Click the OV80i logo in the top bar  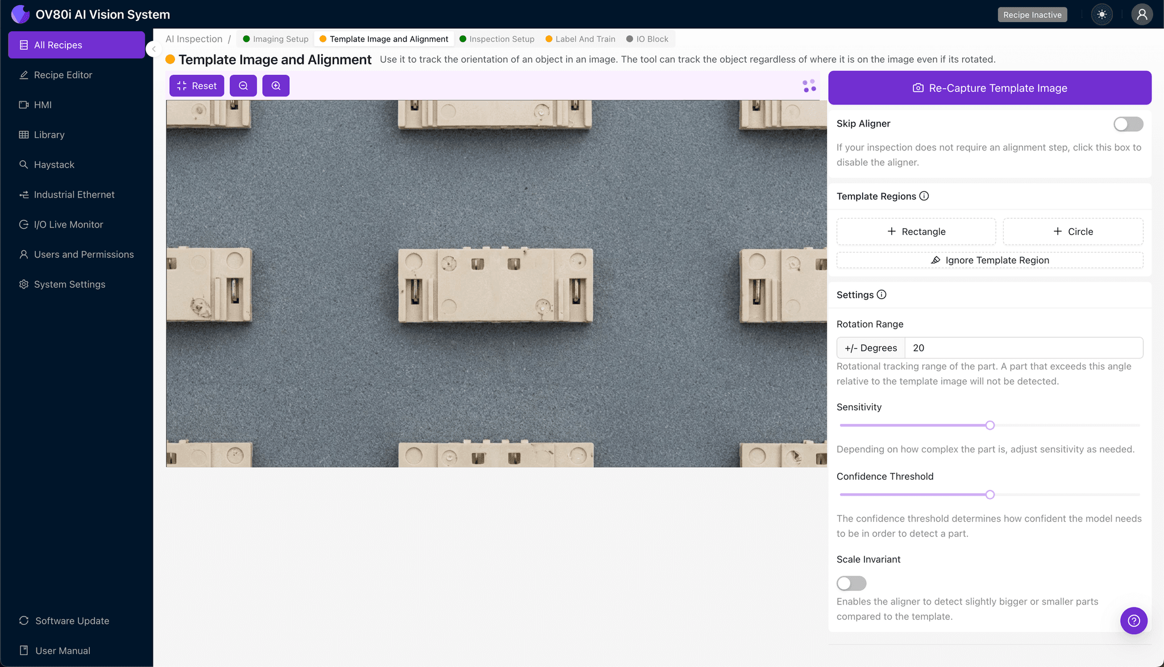click(20, 14)
